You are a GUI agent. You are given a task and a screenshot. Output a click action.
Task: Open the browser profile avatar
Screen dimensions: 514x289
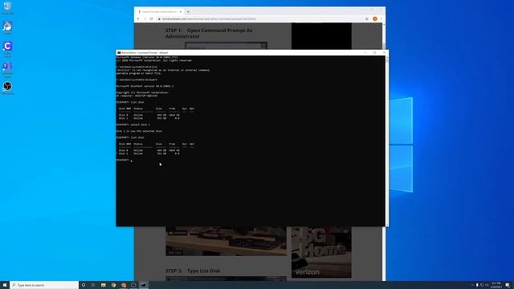coord(375,18)
